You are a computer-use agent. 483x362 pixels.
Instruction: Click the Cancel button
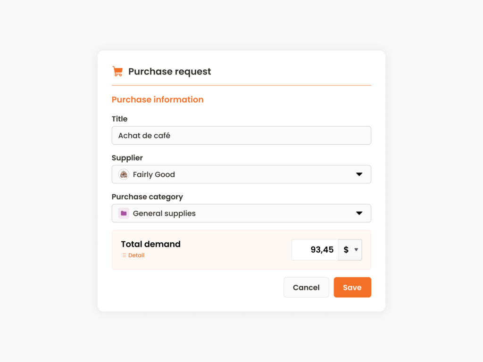point(306,287)
